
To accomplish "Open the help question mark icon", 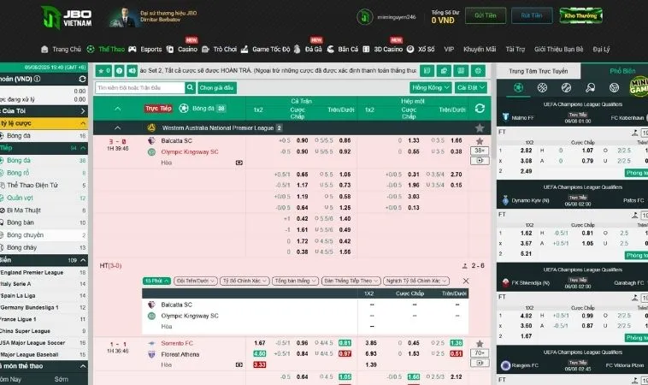I will tap(120, 71).
